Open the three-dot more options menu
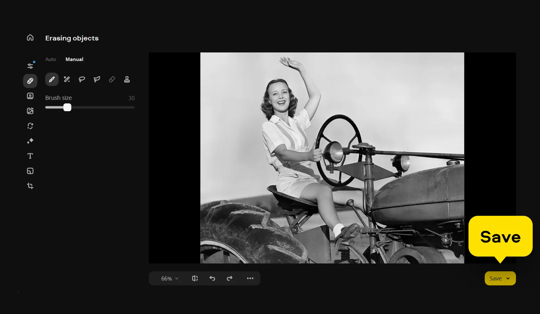The width and height of the screenshot is (540, 314). 250,278
